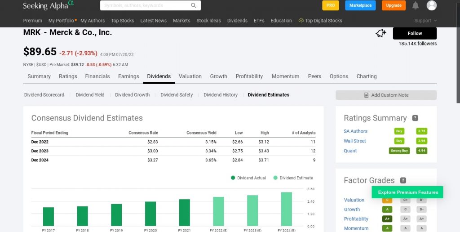Type in the symbols search field

click(x=145, y=5)
